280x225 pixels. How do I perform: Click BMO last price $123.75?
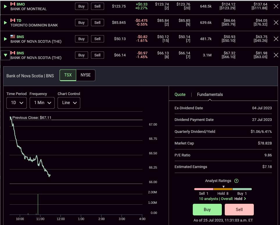pos(119,6)
